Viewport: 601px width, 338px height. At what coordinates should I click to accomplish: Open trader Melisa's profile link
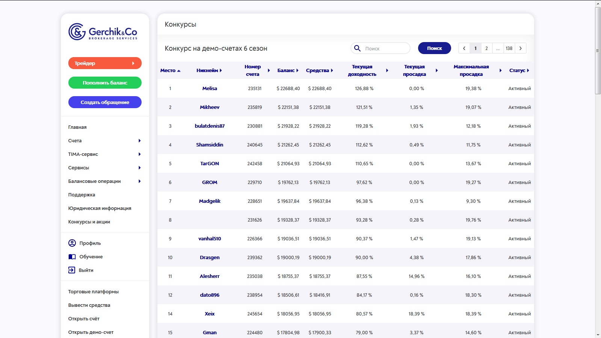[x=210, y=89]
